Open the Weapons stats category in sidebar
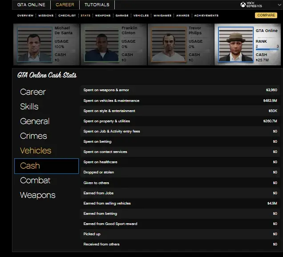 point(37,195)
